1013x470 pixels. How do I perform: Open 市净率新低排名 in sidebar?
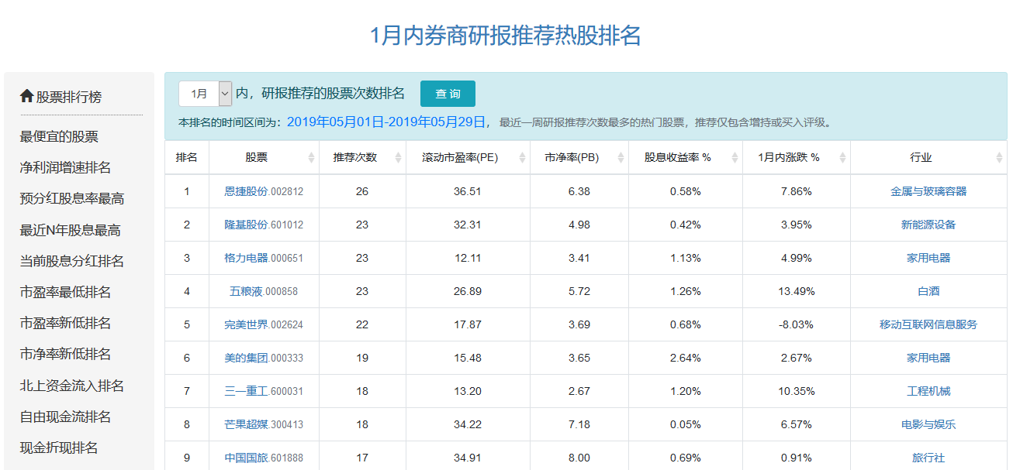coord(65,355)
